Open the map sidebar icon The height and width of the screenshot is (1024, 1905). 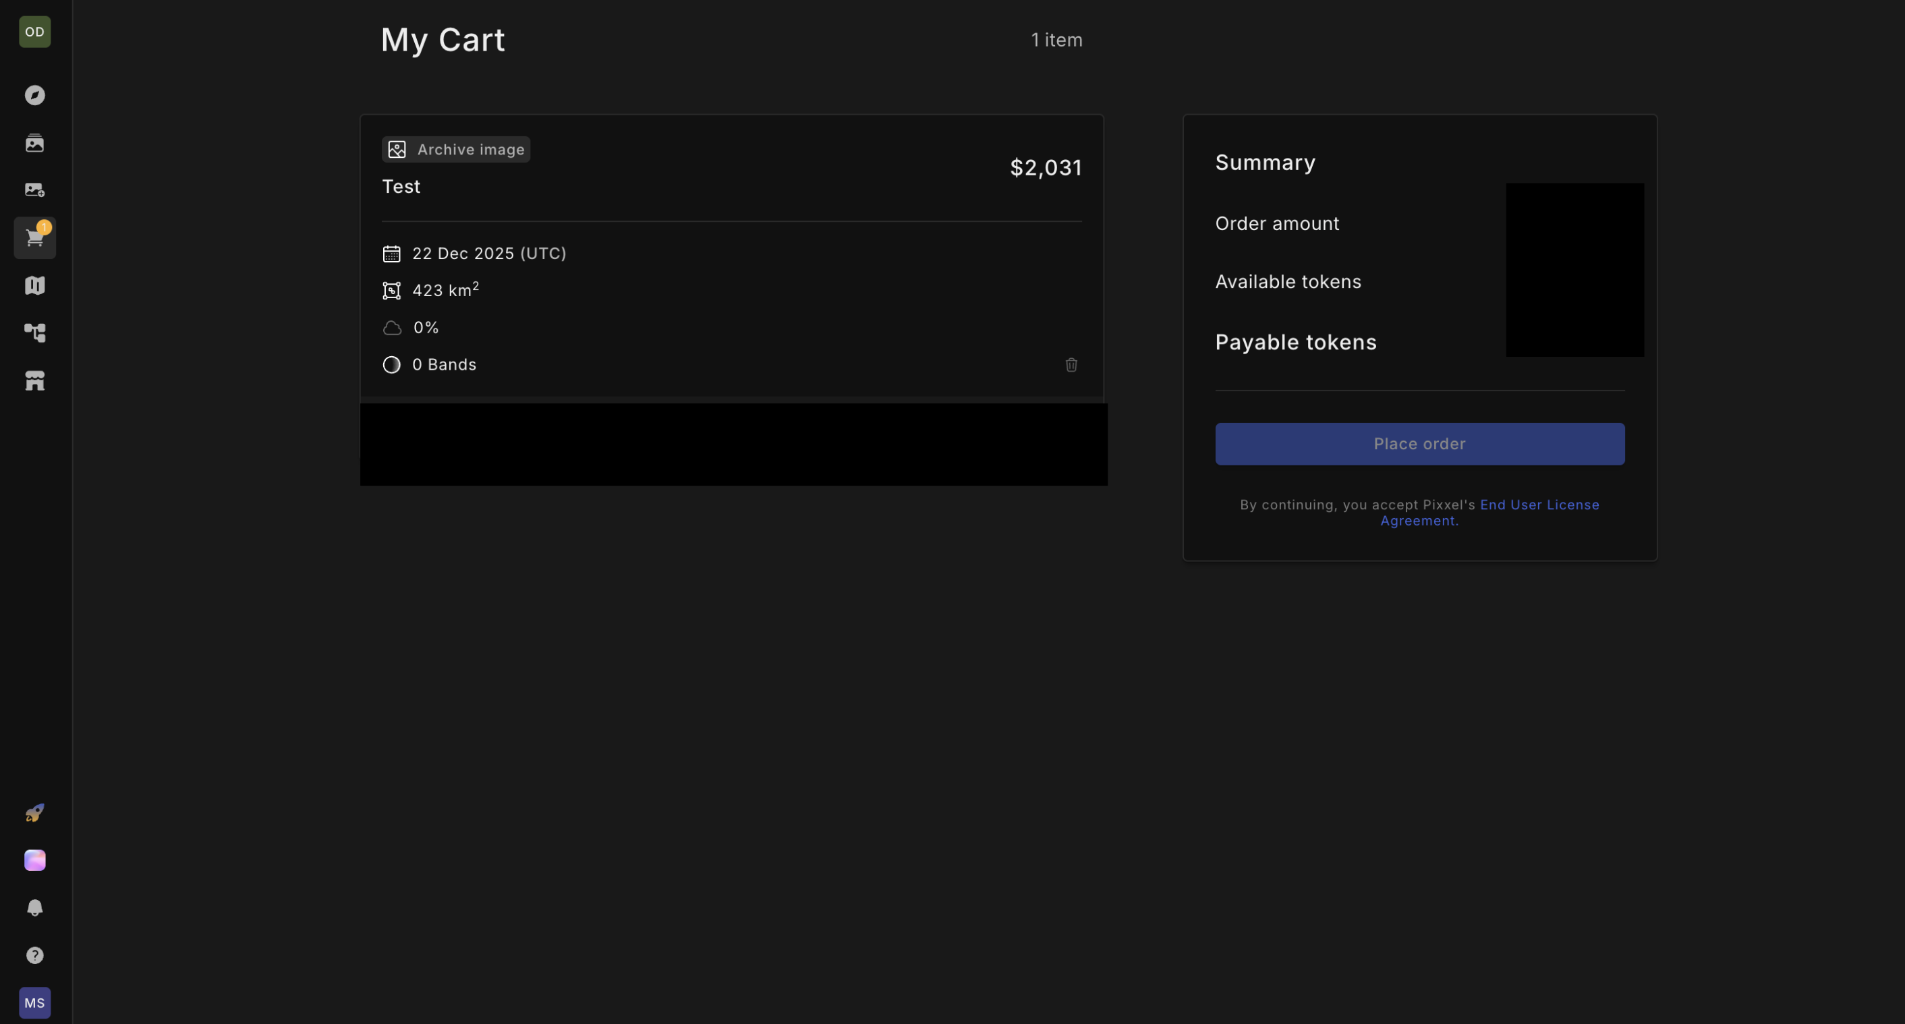35,285
